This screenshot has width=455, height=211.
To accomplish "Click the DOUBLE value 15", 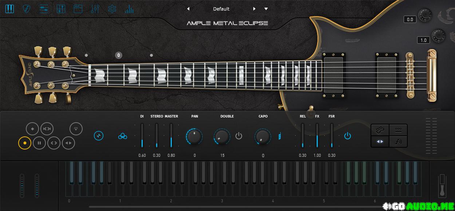I will 222,155.
